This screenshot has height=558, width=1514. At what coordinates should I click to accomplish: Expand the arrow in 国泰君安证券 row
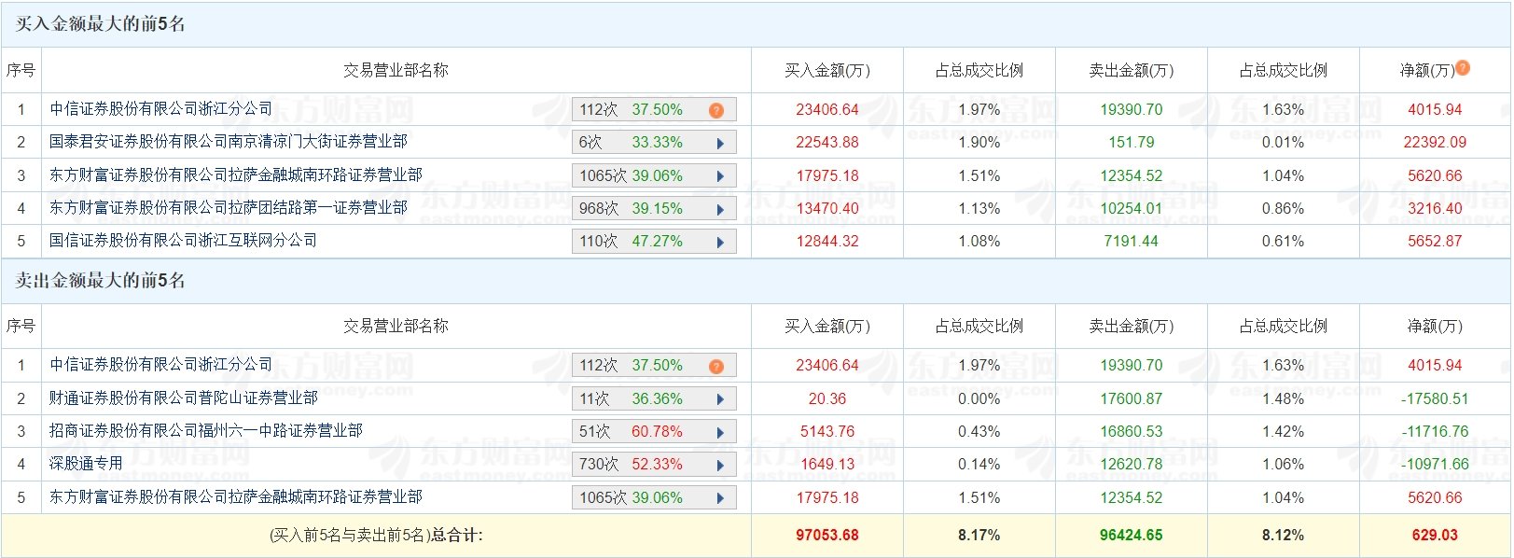tap(720, 143)
